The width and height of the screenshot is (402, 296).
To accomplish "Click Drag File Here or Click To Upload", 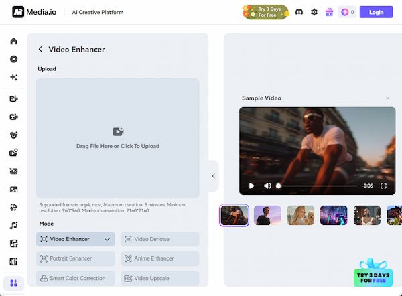I will pyautogui.click(x=118, y=146).
